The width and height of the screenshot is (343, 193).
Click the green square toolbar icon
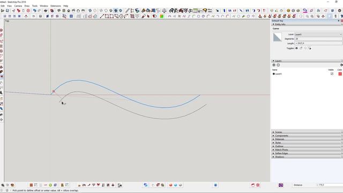[x=162, y=16]
